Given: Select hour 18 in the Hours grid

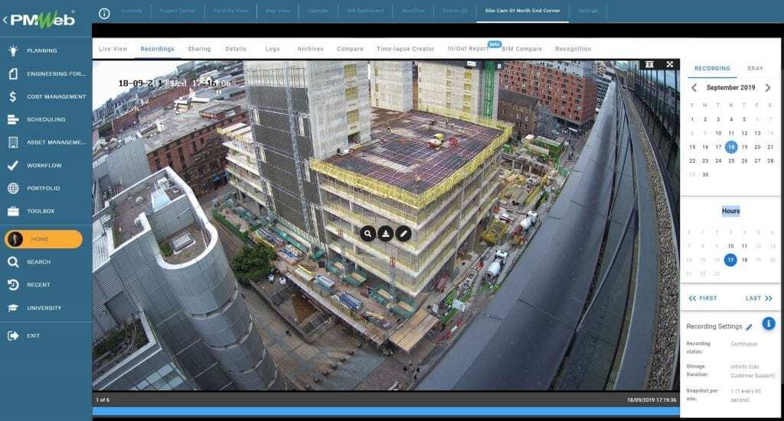Looking at the screenshot, I should (x=744, y=260).
